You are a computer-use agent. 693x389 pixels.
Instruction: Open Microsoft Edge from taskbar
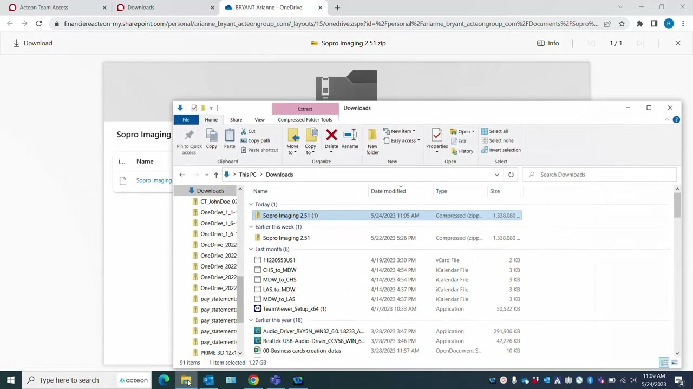pyautogui.click(x=164, y=380)
